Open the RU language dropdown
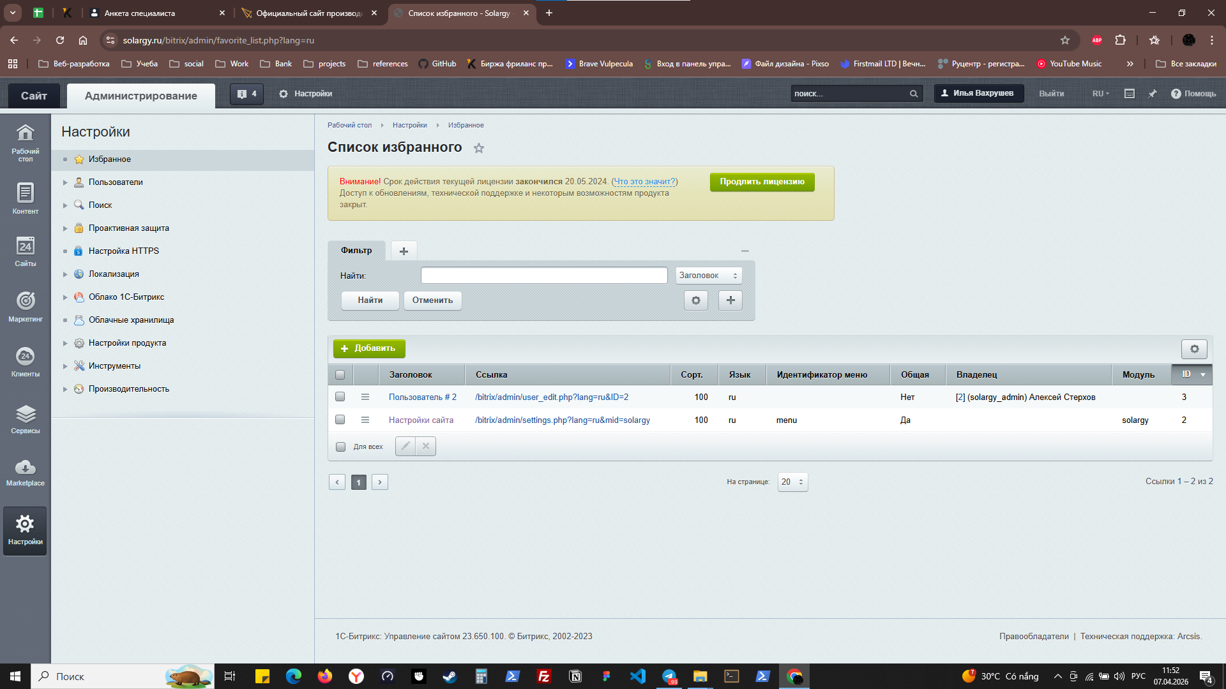The height and width of the screenshot is (689, 1226). pos(1100,94)
